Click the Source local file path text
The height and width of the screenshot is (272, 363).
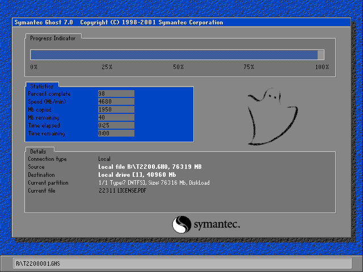tap(150, 167)
